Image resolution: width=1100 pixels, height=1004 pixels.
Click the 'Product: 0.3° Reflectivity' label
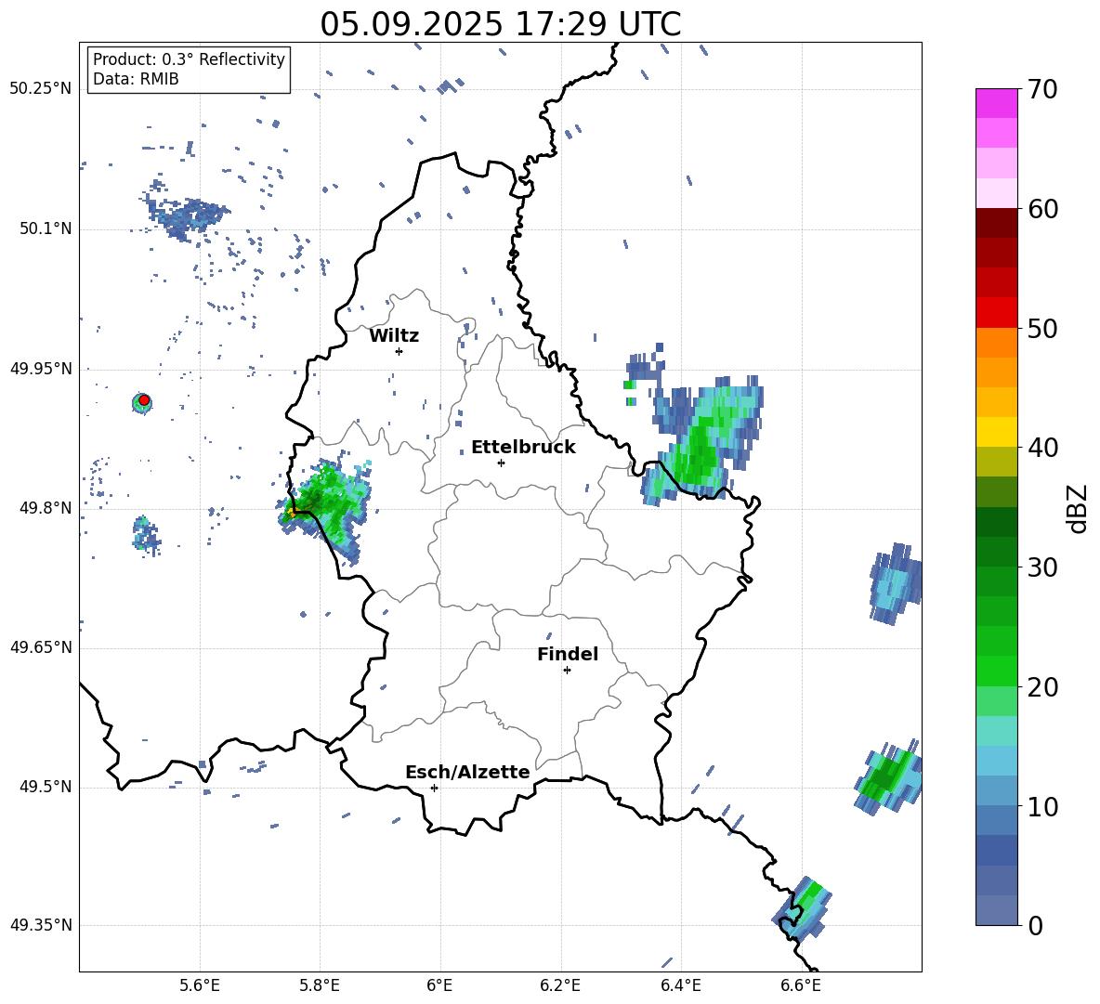pyautogui.click(x=189, y=59)
